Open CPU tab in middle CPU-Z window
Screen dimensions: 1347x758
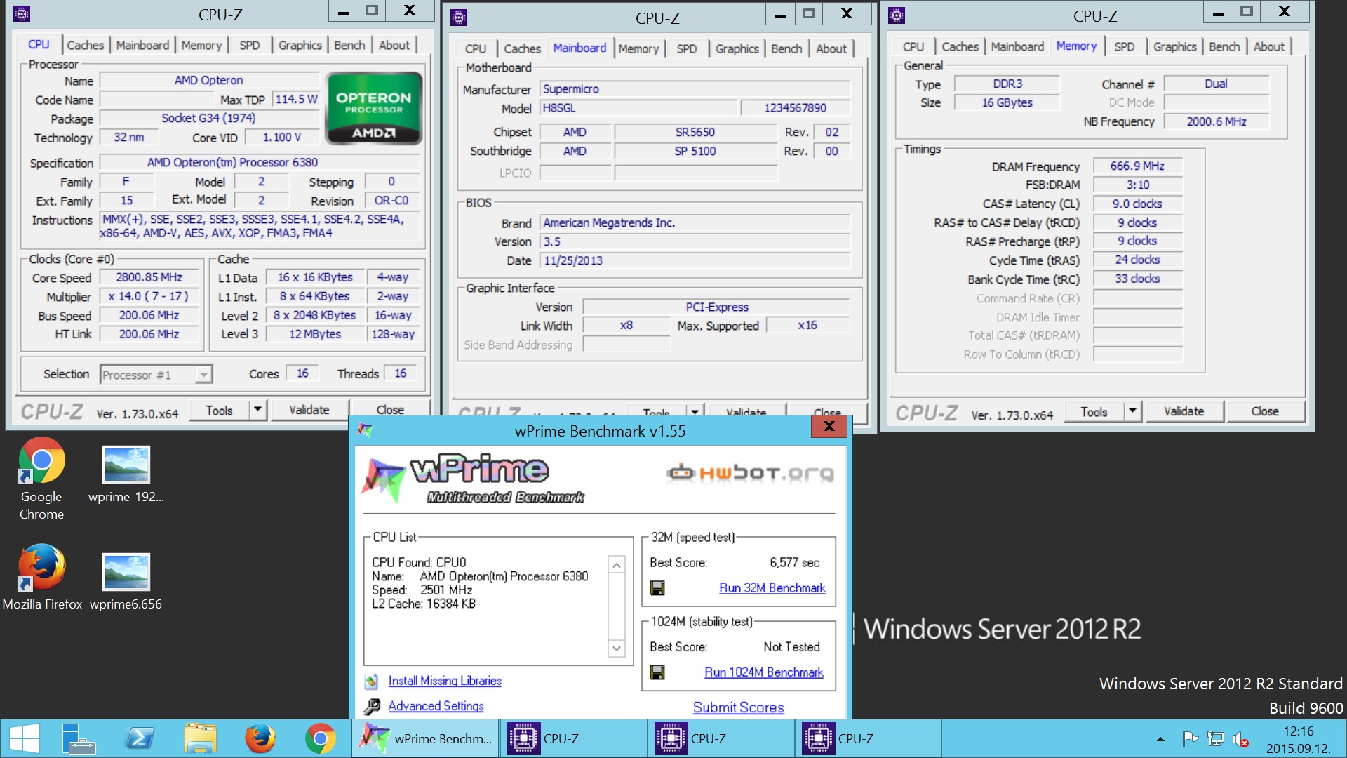pyautogui.click(x=475, y=48)
